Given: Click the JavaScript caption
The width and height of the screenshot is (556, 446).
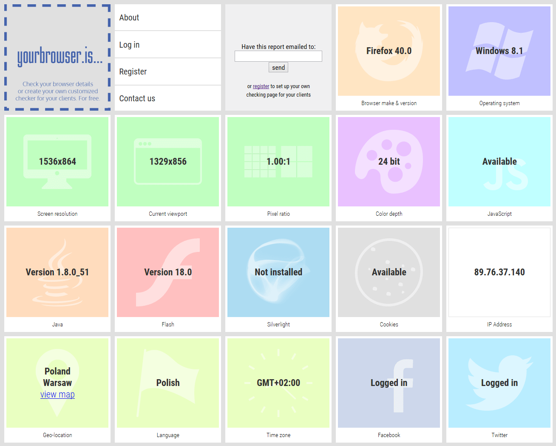Looking at the screenshot, I should [499, 214].
